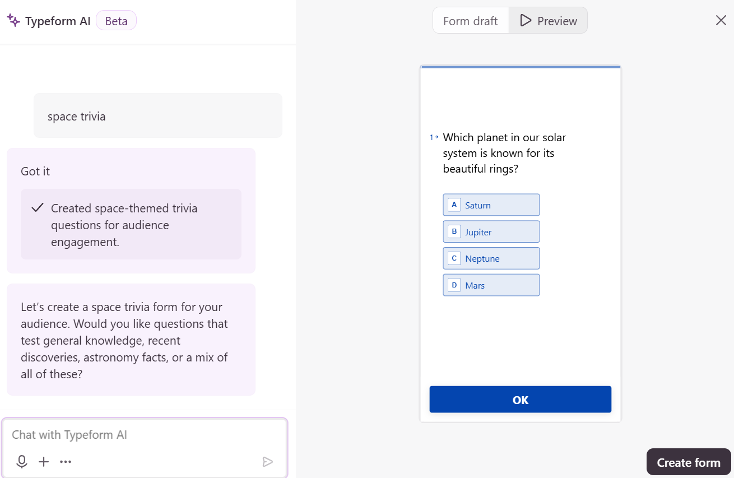Switch to the Form draft tab
734x478 pixels.
click(470, 21)
